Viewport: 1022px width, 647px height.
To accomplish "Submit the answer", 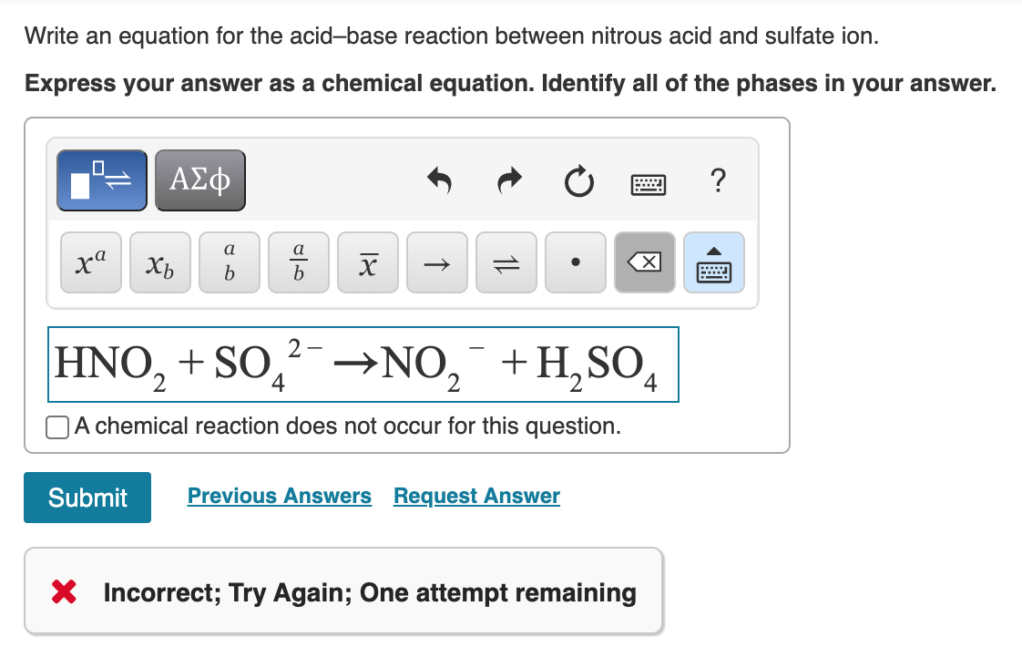I will 87,498.
